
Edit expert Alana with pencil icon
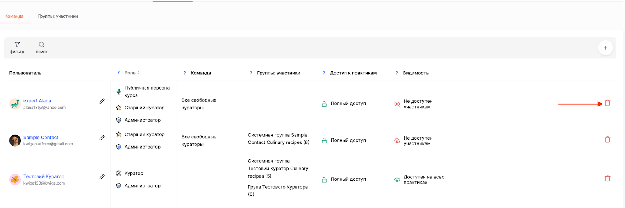tap(102, 101)
